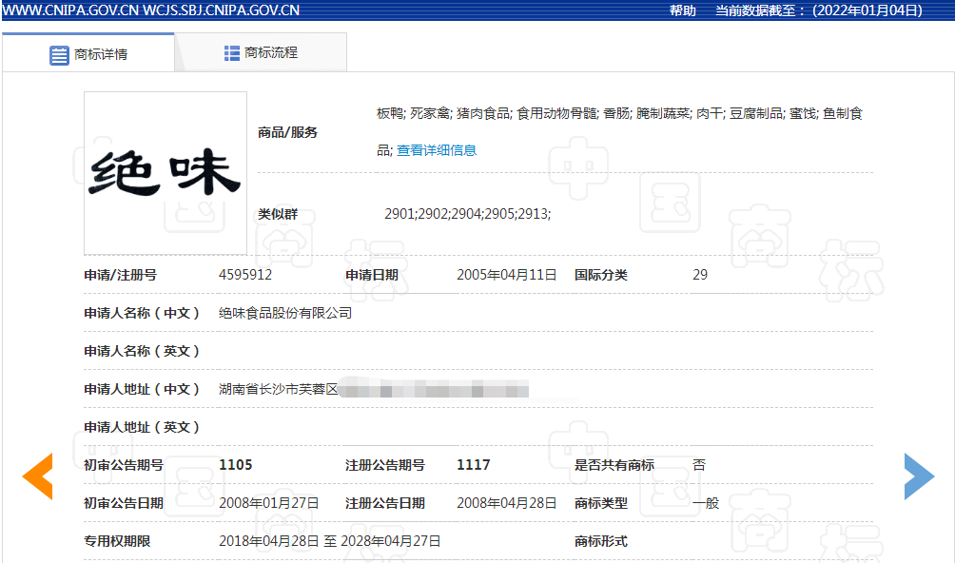Open the 查看详细信息 link

tap(437, 150)
